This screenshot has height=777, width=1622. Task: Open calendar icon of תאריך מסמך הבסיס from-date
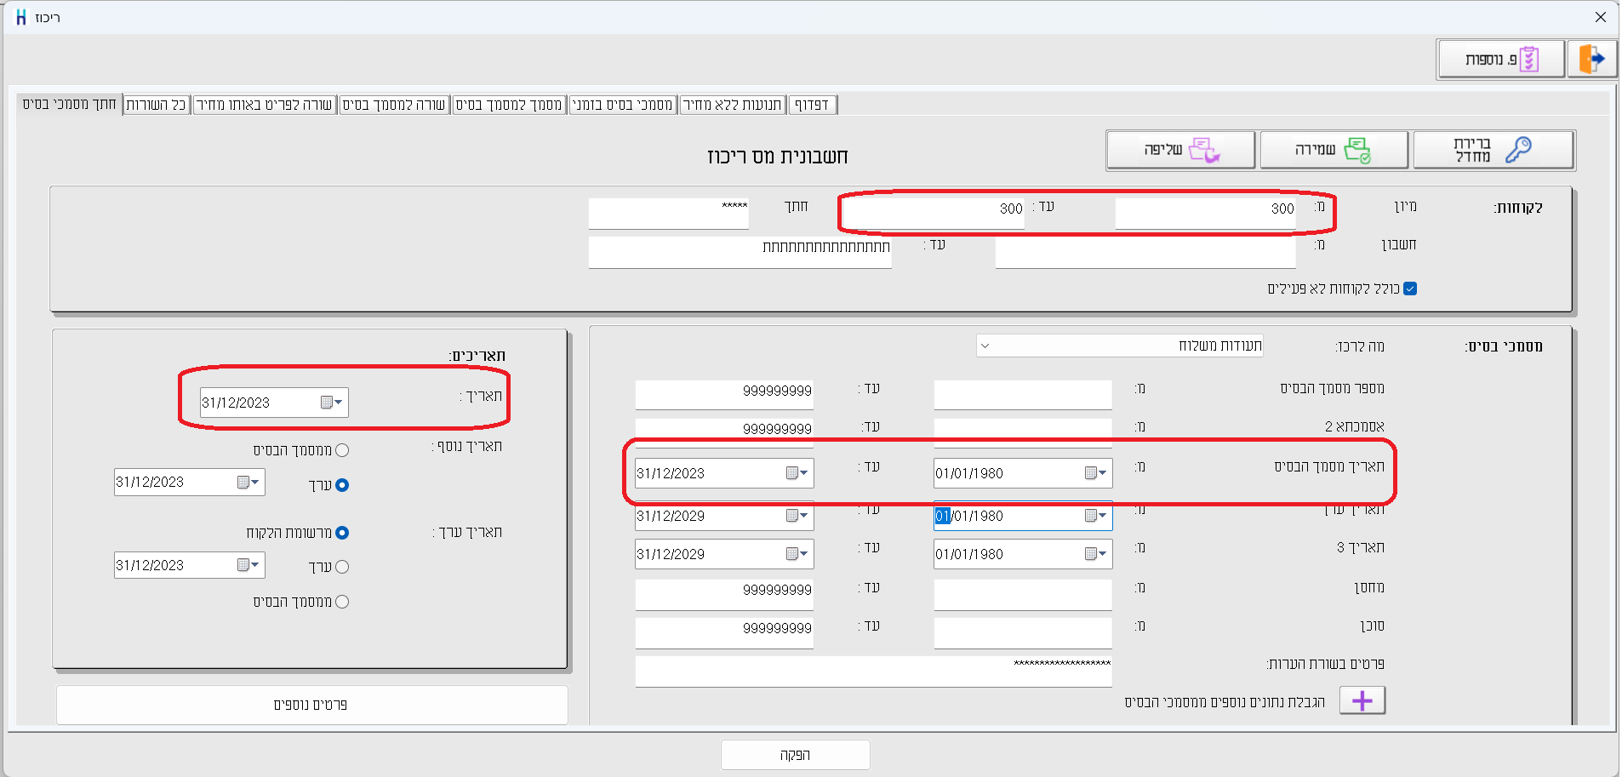pos(1091,473)
